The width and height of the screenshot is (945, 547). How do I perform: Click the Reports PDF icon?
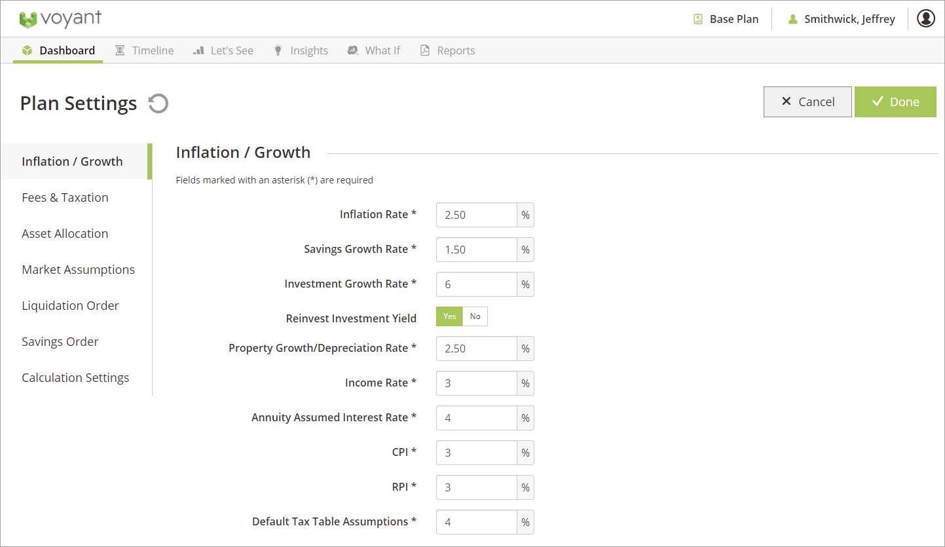click(x=425, y=50)
